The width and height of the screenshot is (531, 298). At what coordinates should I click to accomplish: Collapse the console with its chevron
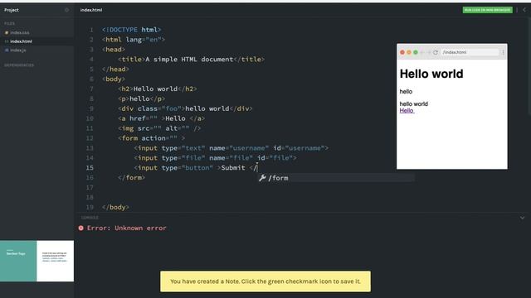tap(522, 218)
